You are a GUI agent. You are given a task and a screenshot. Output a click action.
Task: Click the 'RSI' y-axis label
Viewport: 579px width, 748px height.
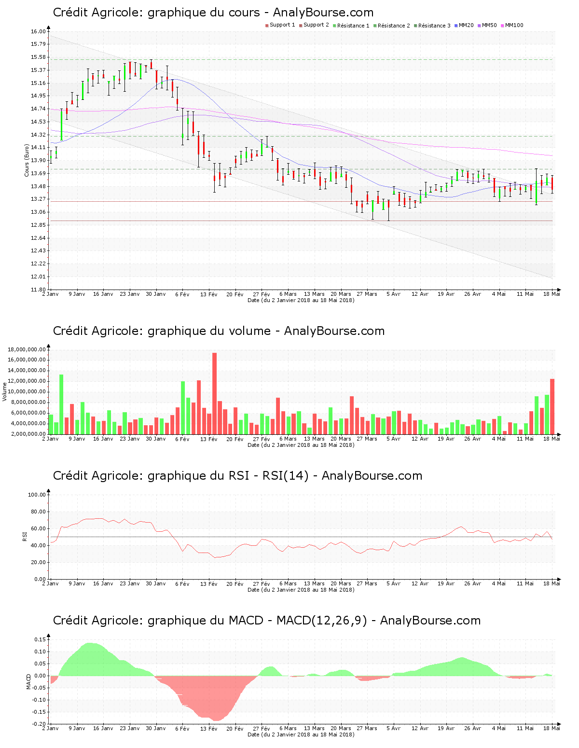(25, 536)
